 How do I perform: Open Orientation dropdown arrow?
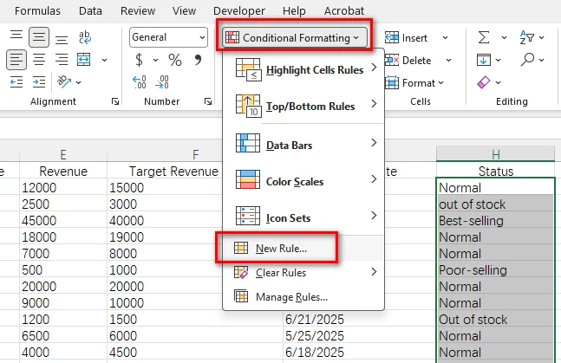tap(78, 82)
